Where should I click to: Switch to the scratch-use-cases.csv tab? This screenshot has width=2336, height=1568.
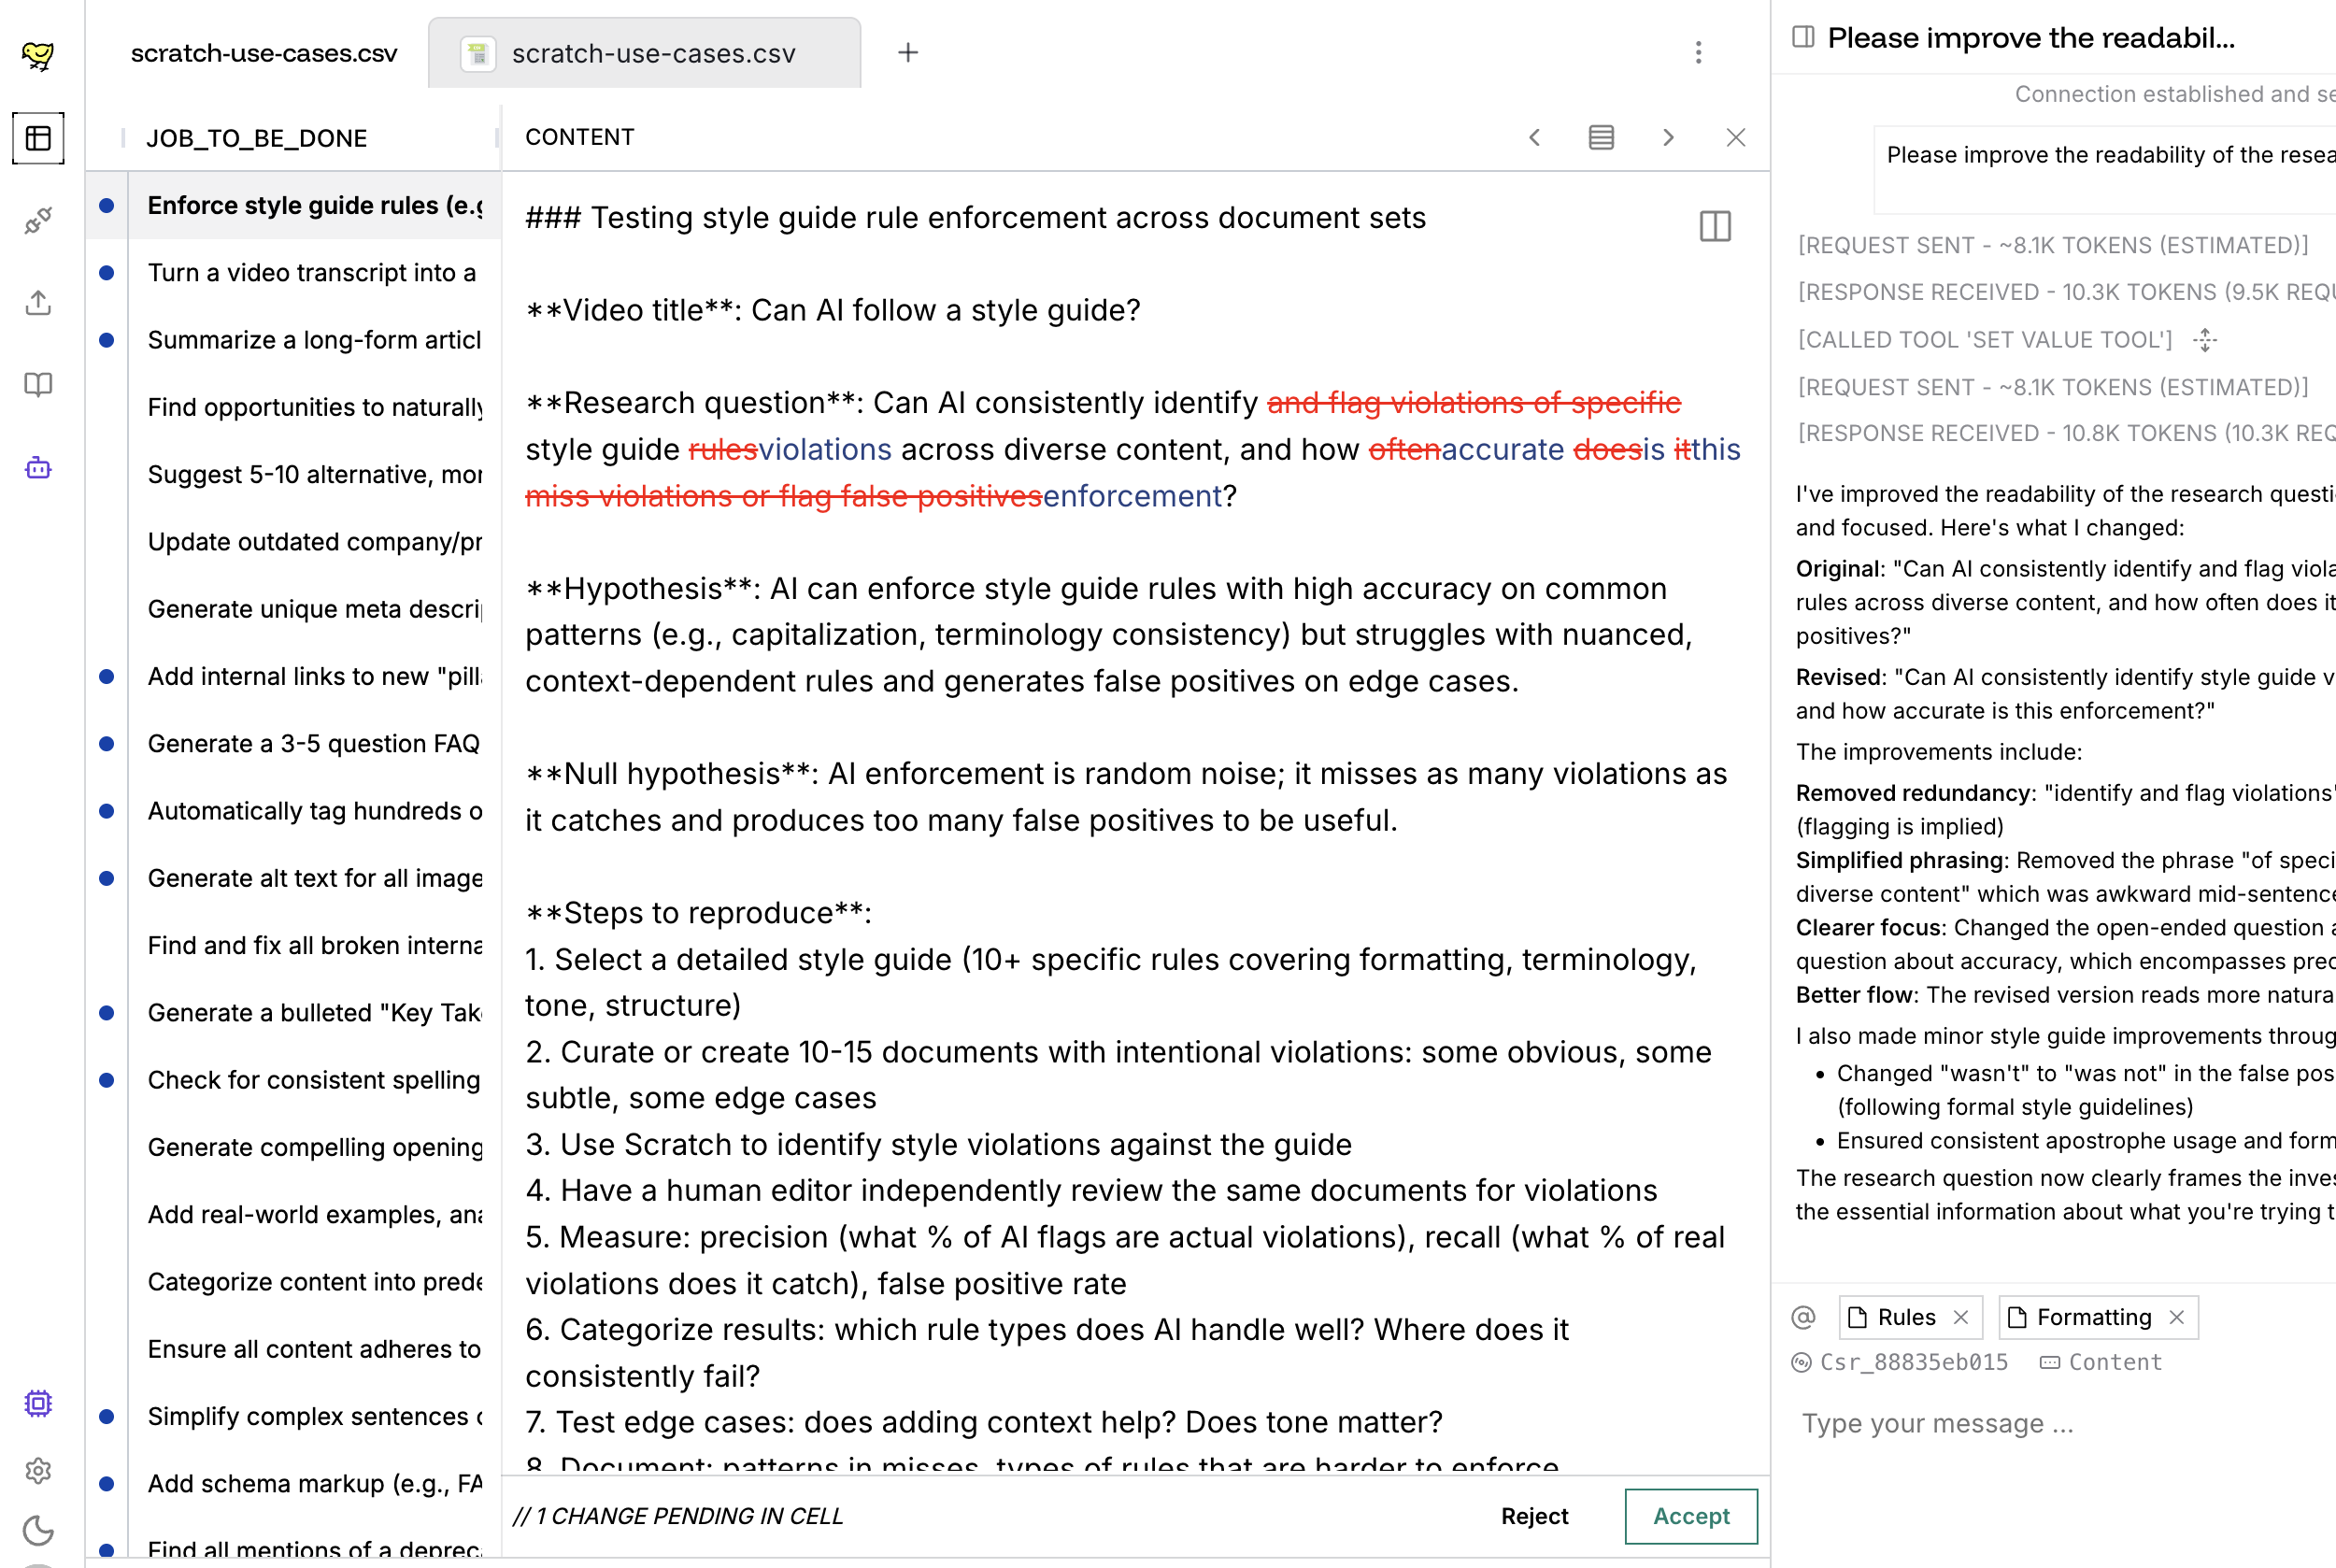coord(654,53)
